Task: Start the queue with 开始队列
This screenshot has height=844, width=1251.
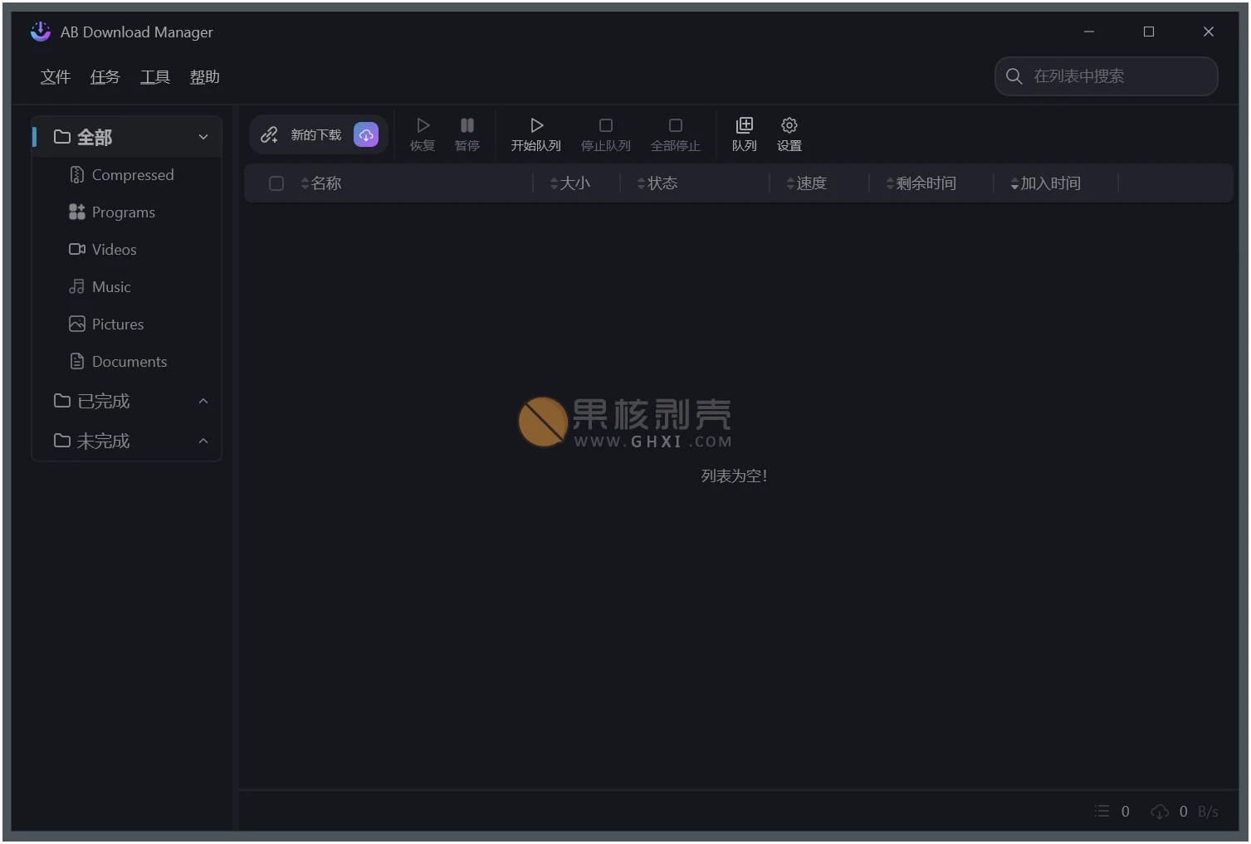Action: click(536, 134)
